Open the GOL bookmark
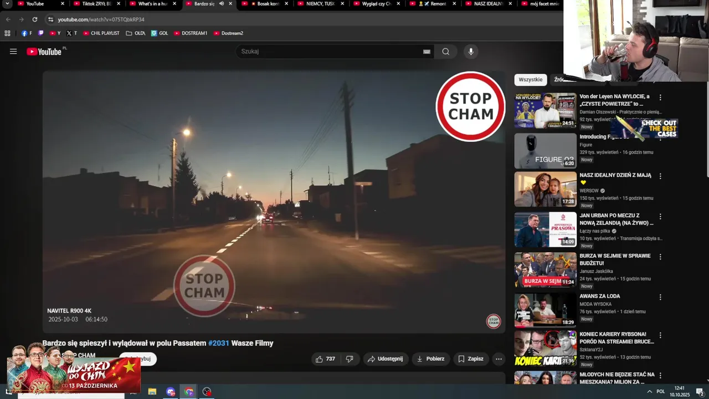The height and width of the screenshot is (399, 709). click(160, 33)
